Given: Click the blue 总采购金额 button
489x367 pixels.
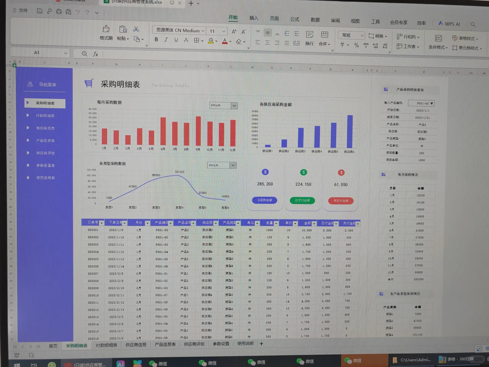Looking at the screenshot, I should tap(265, 200).
